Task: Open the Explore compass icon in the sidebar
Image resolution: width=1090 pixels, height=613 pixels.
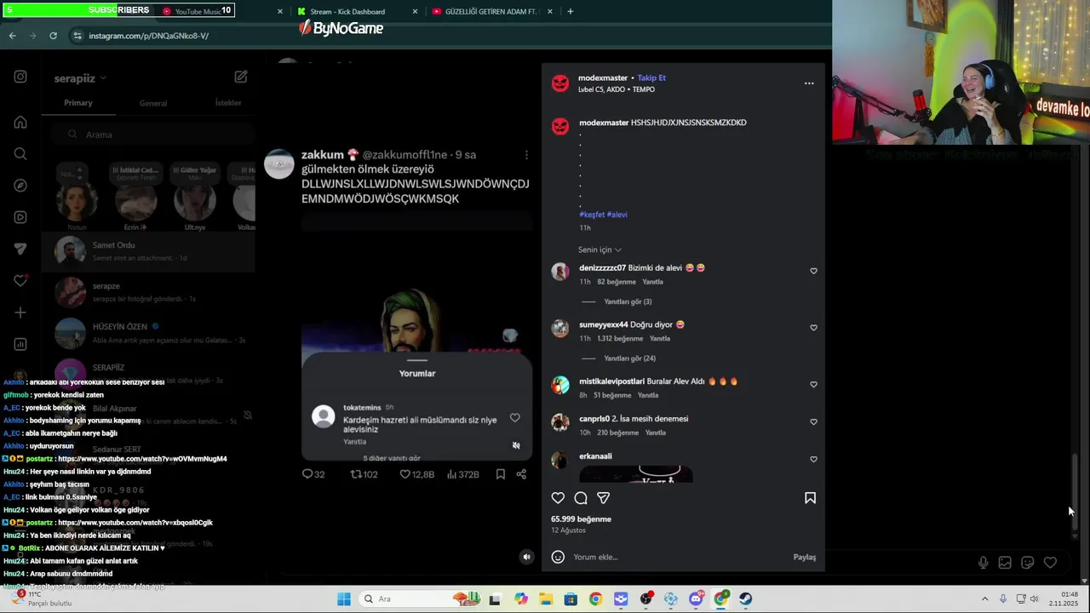Action: pyautogui.click(x=20, y=186)
